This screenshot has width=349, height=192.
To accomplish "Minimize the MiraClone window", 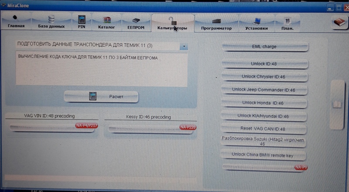I will click(330, 8).
